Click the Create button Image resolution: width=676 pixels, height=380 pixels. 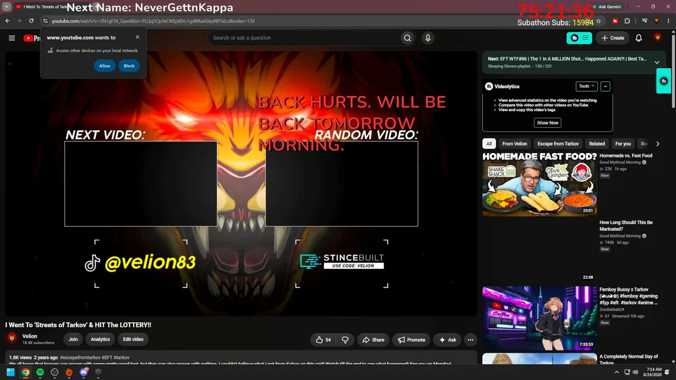[x=613, y=38]
